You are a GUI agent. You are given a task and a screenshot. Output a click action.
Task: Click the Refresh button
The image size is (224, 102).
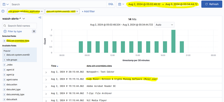(x=212, y=4)
